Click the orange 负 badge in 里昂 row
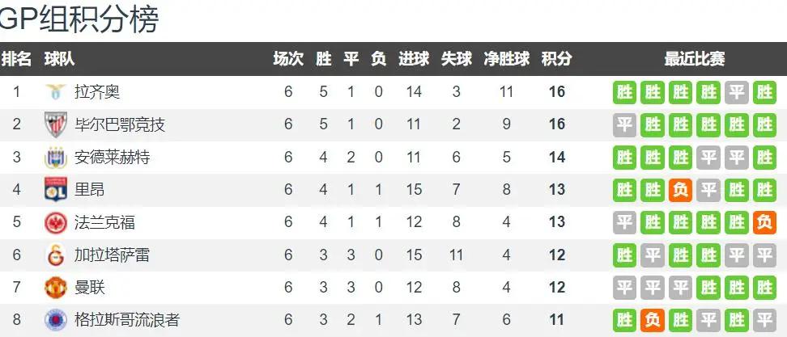The image size is (787, 337). pos(680,190)
